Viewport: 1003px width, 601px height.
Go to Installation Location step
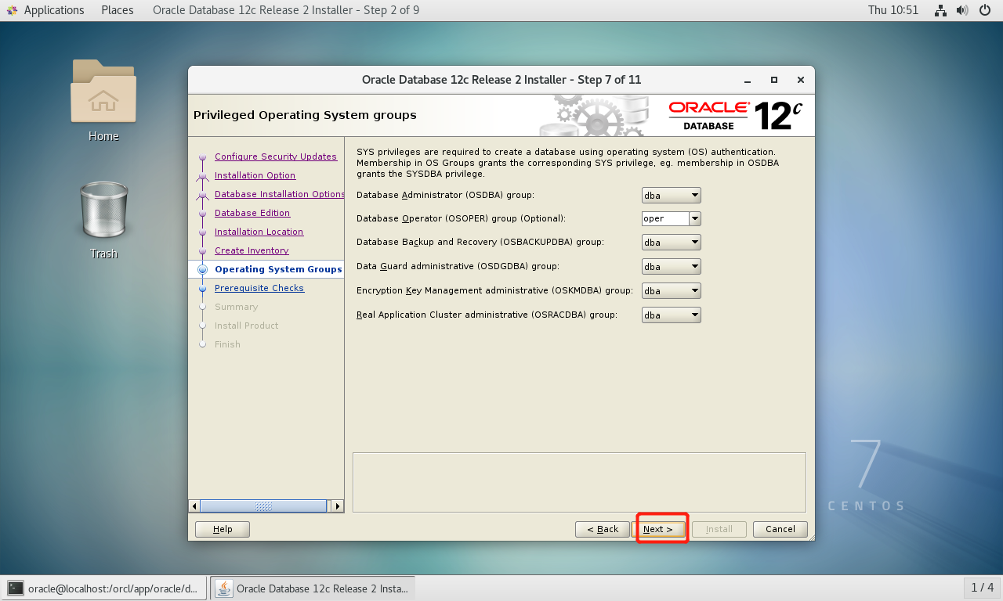tap(259, 232)
